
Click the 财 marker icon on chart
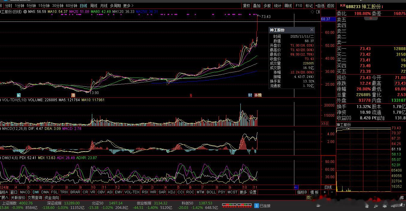(250, 95)
